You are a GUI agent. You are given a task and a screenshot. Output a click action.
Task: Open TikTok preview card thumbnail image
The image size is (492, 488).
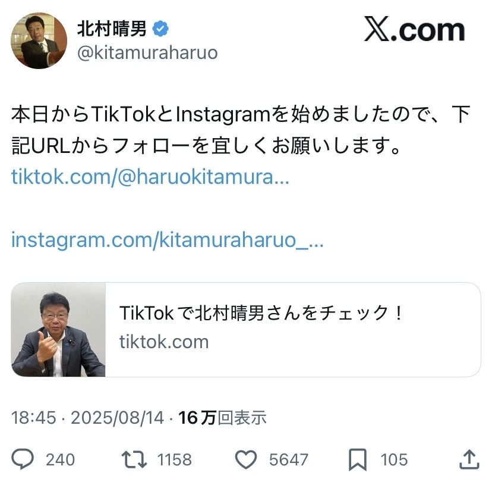59,330
